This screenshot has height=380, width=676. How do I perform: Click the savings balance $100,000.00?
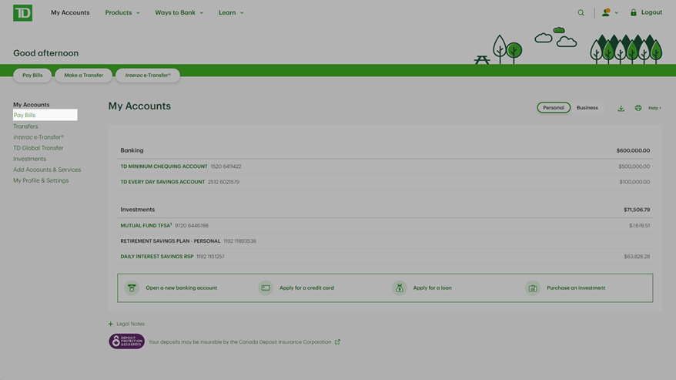(634, 182)
